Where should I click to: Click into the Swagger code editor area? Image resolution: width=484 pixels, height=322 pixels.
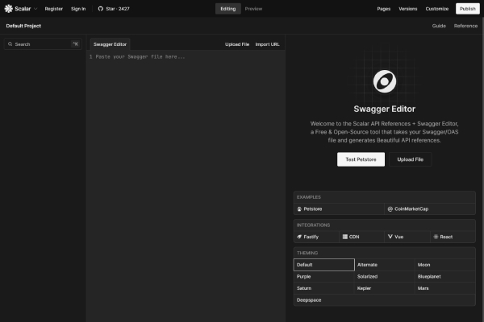(x=186, y=185)
